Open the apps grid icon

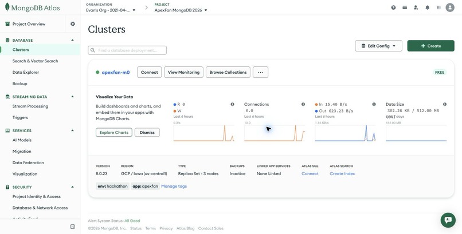point(438,7)
